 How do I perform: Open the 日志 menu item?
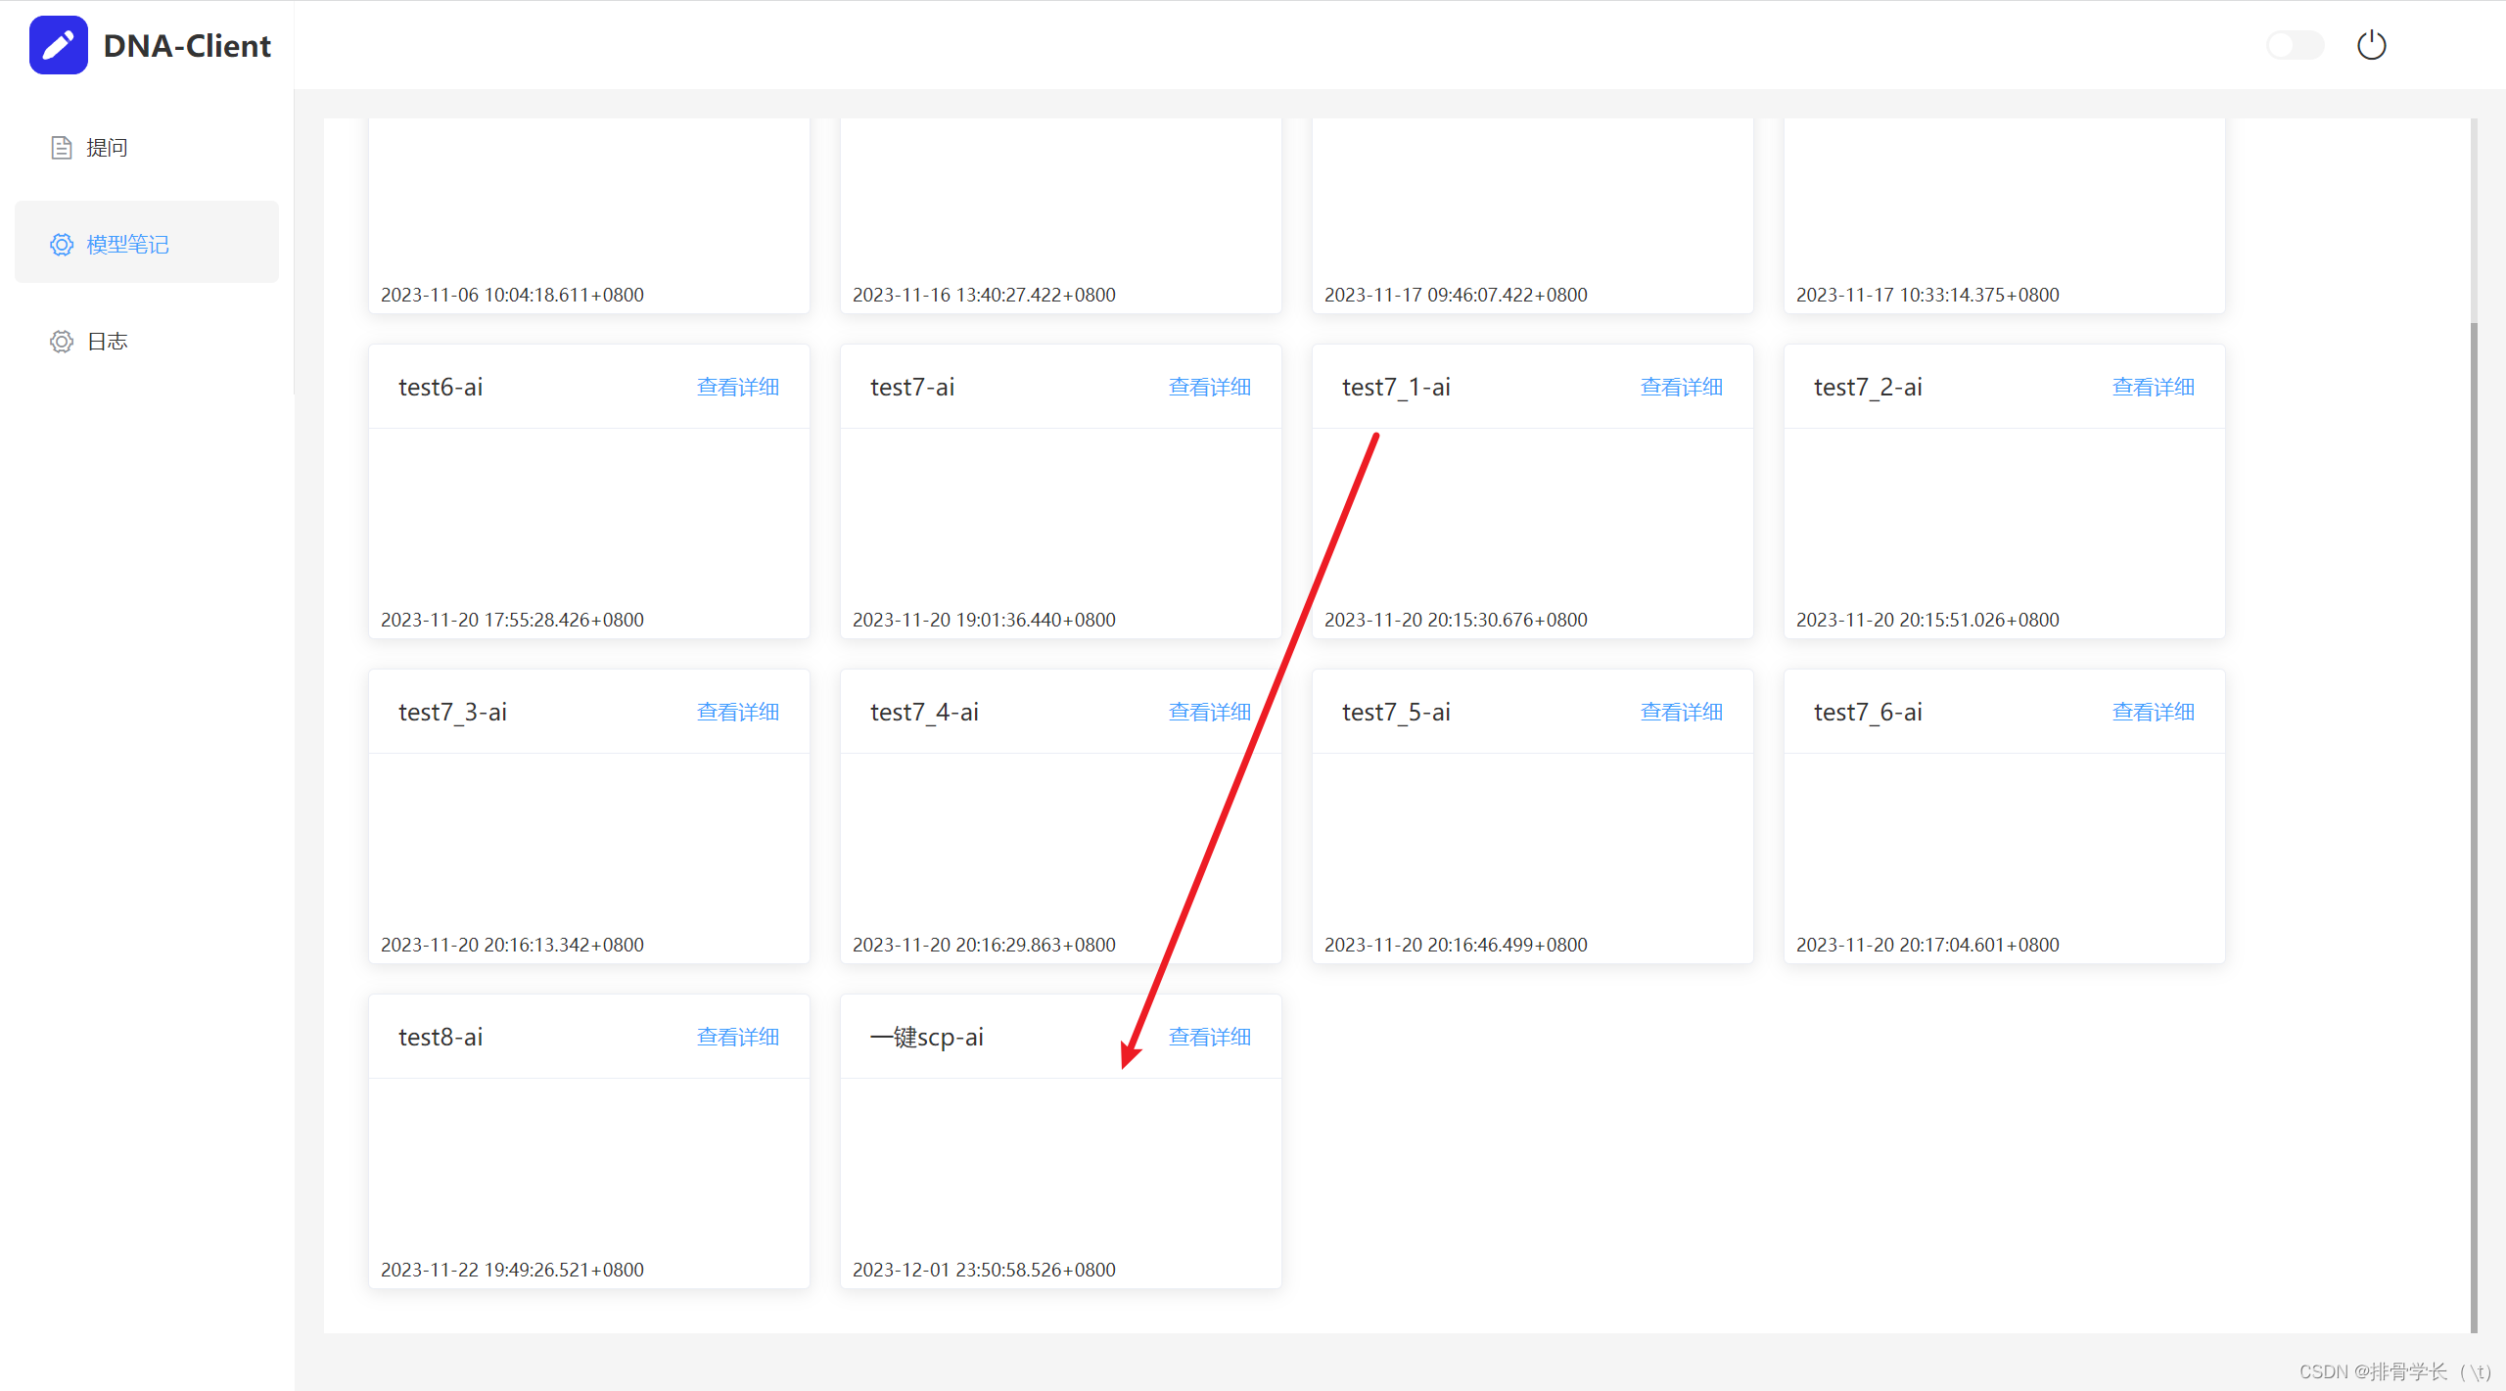click(147, 341)
